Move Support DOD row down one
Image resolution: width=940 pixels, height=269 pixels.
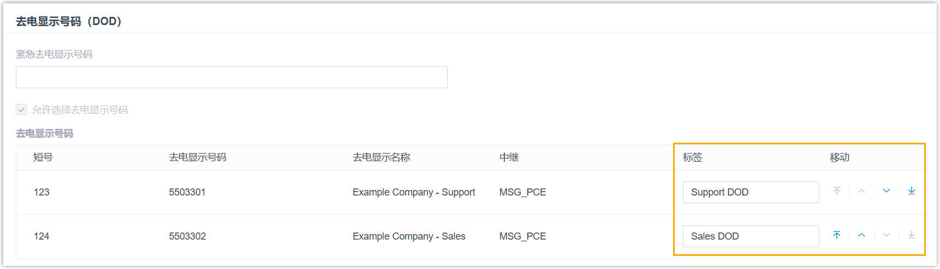[x=887, y=191]
